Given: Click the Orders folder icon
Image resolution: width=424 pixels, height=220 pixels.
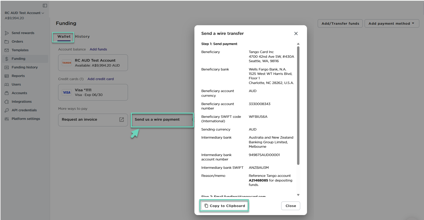Looking at the screenshot, I should (7, 42).
